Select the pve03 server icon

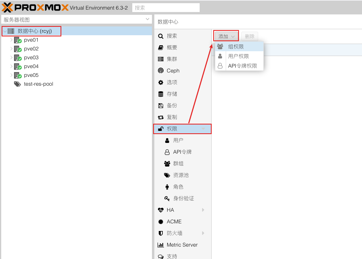pos(18,58)
